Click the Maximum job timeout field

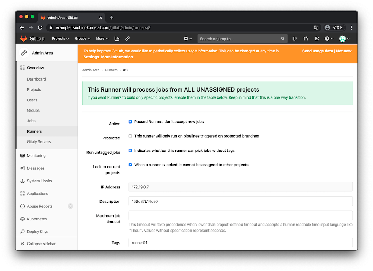(x=240, y=215)
